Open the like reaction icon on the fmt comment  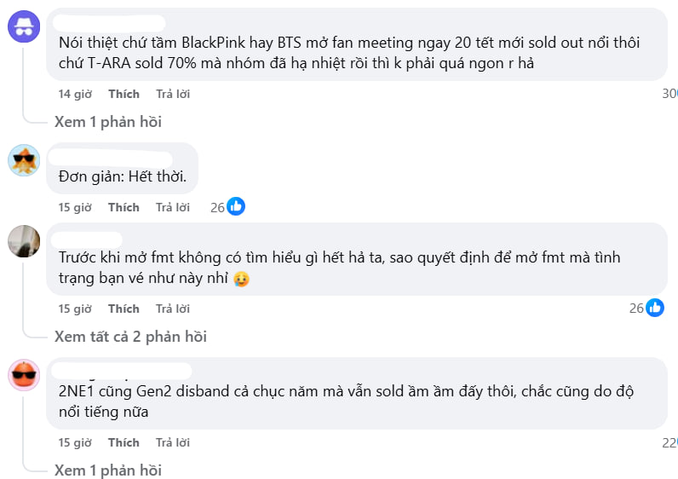pos(655,308)
